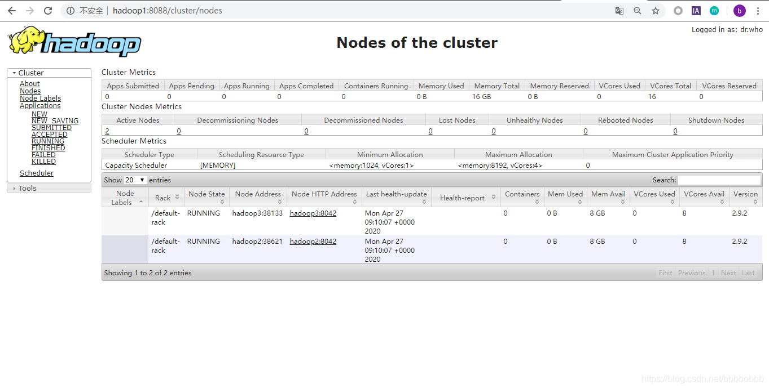Go to First page of entries

coord(666,273)
